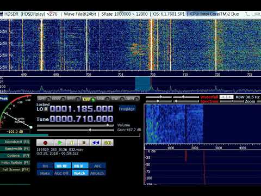Adjust the second Spectrum slider
Image resolution: width=261 pixels, height=196 pixels.
(186, 101)
